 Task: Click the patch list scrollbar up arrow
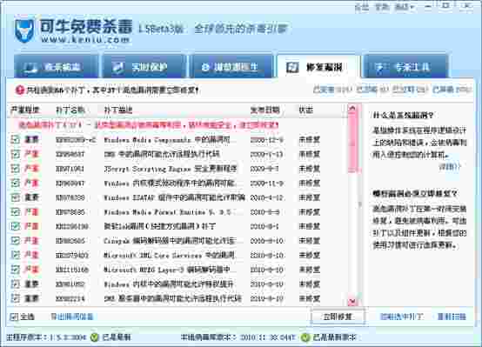point(352,109)
